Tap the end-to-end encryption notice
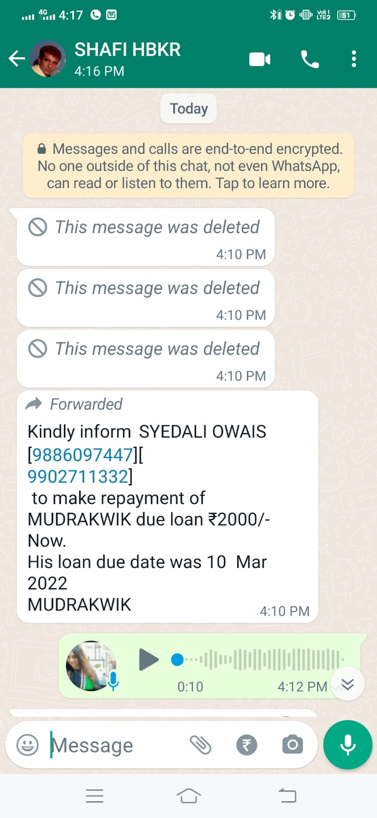The image size is (377, 818). (x=188, y=166)
